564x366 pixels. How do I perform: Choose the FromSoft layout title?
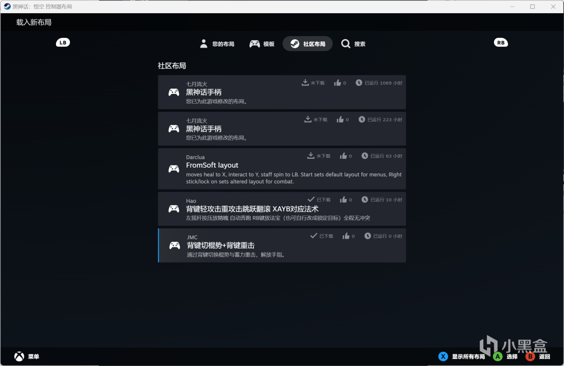point(212,165)
